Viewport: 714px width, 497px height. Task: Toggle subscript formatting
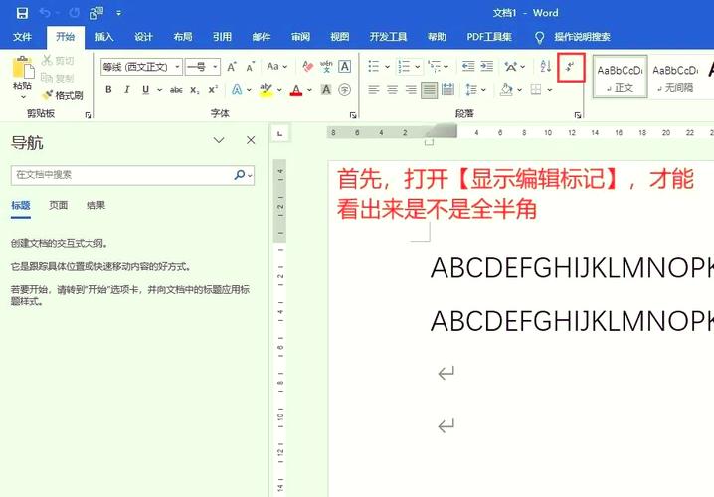click(195, 90)
